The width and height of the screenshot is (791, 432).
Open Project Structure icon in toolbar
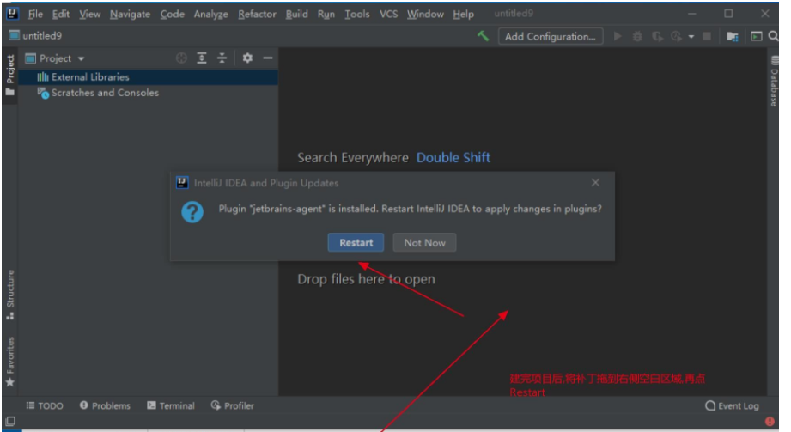point(732,36)
